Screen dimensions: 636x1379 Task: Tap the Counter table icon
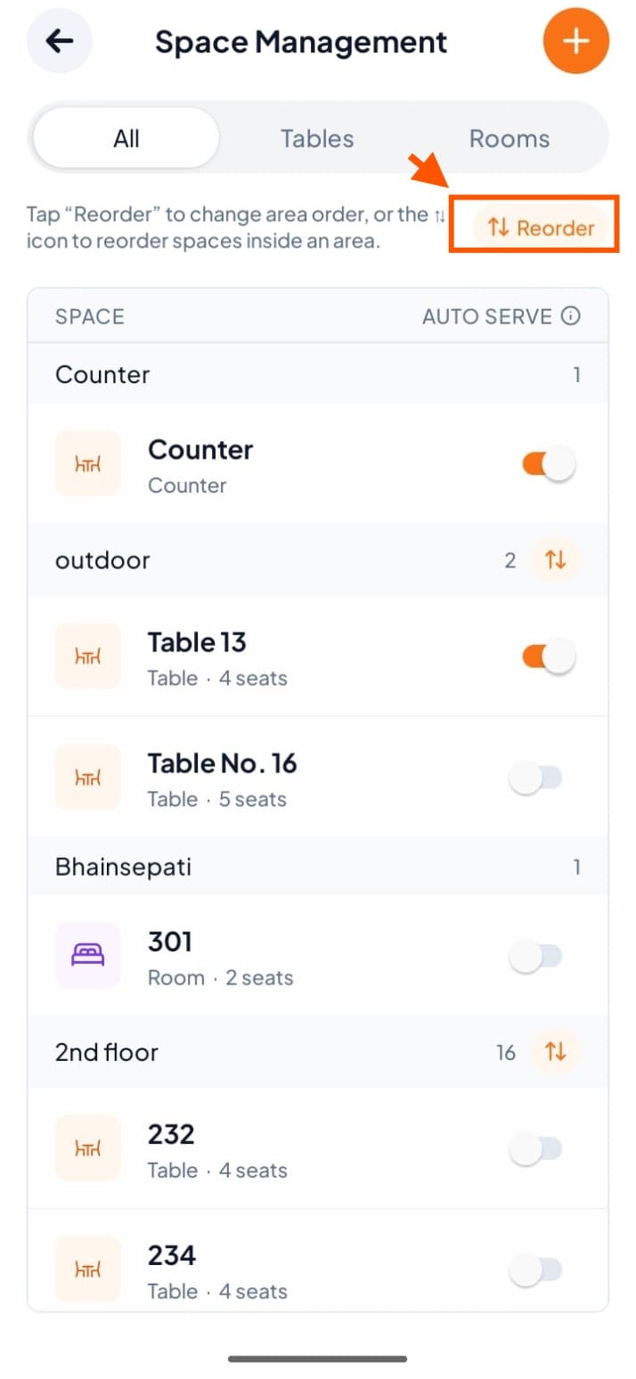87,463
